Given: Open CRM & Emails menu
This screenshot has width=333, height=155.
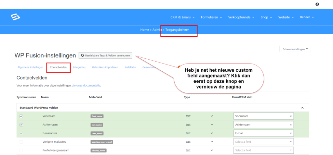Looking at the screenshot, I should point(182,18).
